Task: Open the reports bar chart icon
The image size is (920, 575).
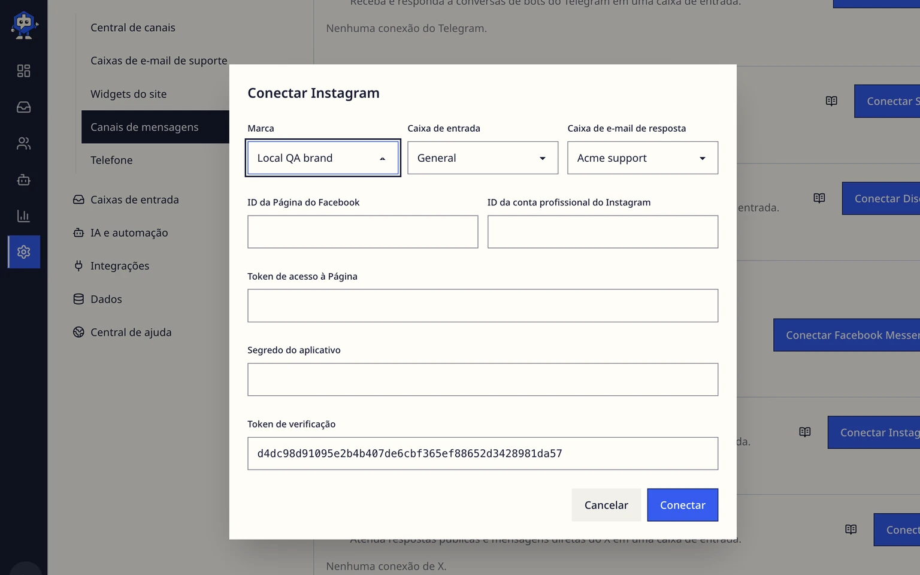Action: point(24,216)
